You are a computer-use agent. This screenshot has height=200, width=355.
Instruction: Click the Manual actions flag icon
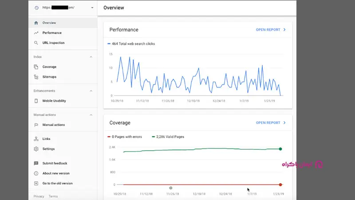click(36, 125)
